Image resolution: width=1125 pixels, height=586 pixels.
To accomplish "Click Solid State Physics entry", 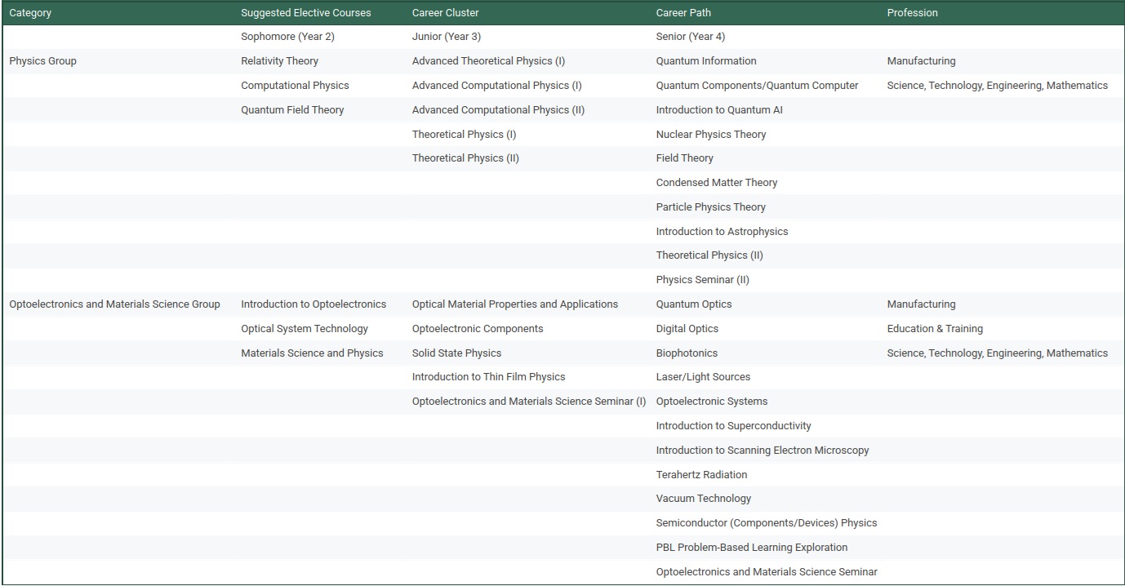I will click(456, 353).
